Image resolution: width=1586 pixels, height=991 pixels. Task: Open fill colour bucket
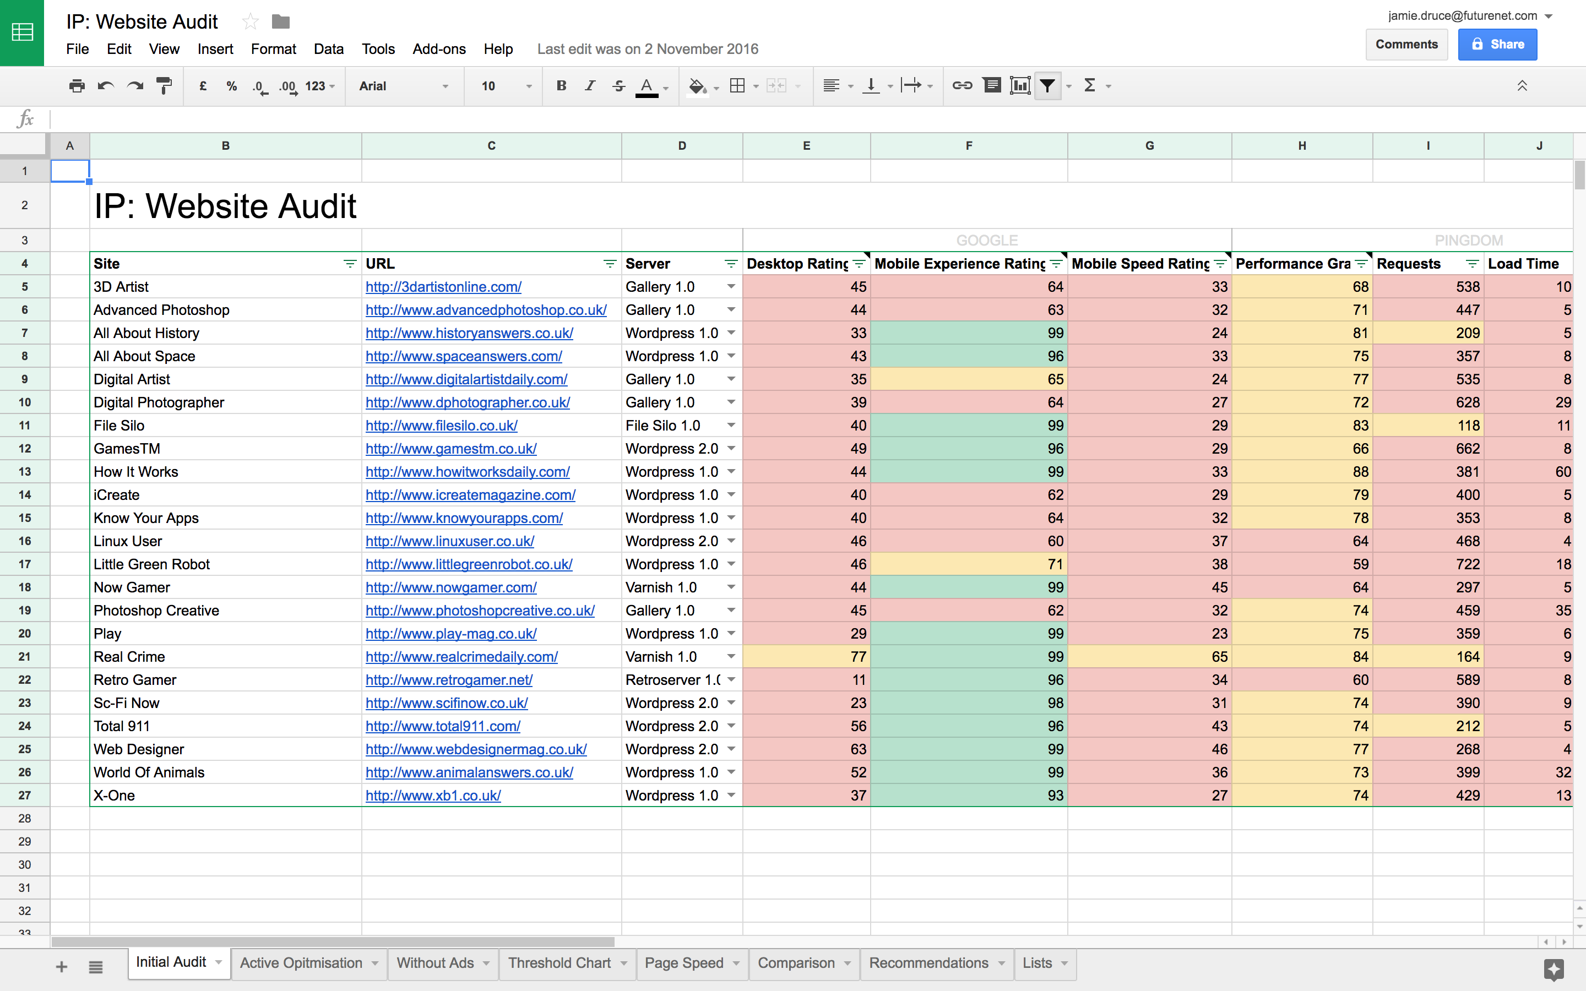point(697,86)
